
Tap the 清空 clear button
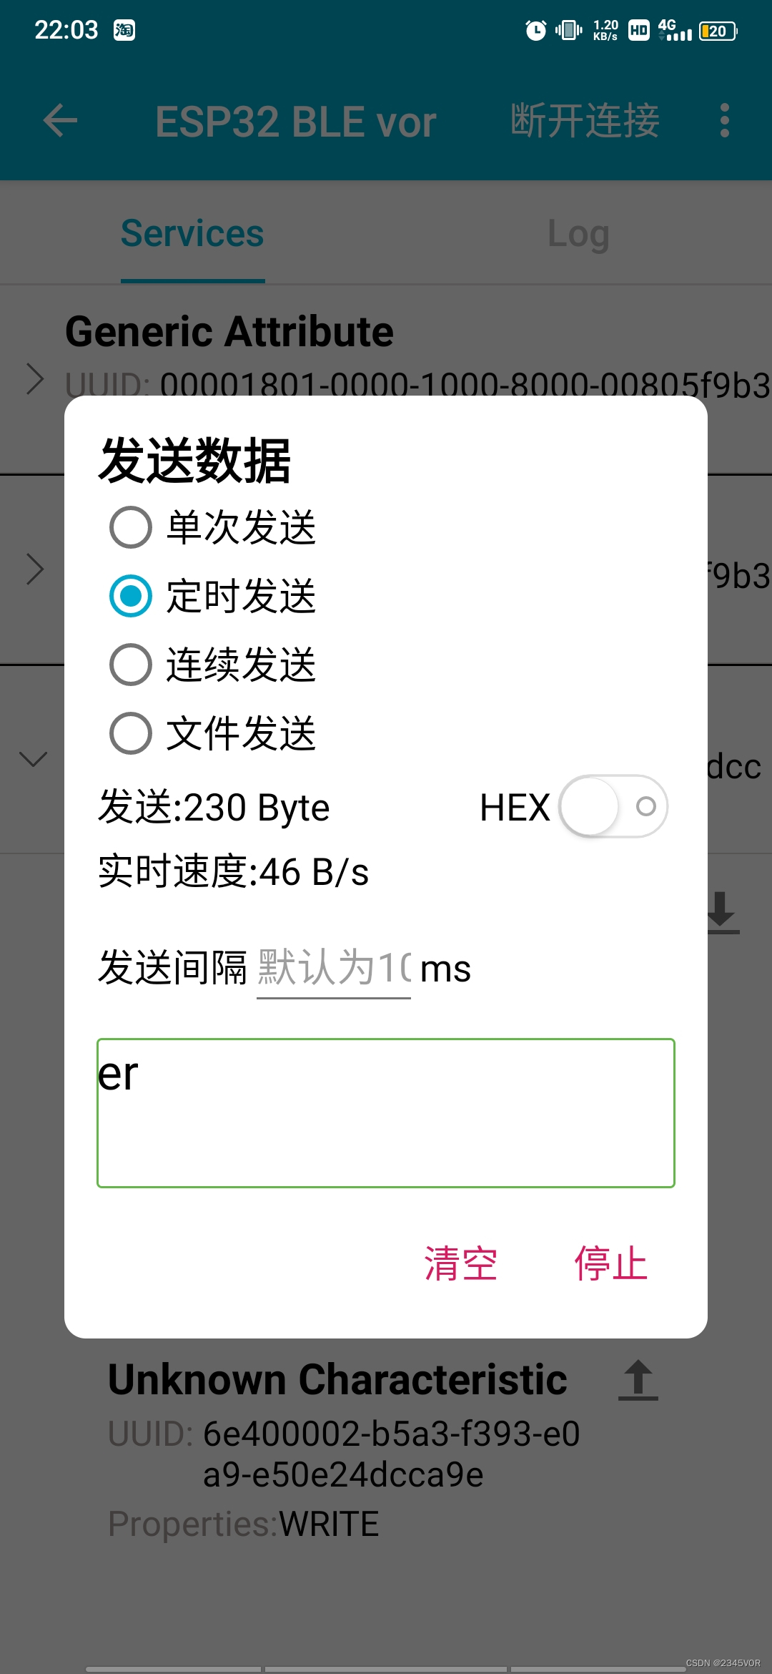(x=460, y=1263)
